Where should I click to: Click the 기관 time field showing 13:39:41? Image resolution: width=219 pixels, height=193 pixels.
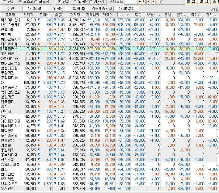pyautogui.click(x=35, y=9)
